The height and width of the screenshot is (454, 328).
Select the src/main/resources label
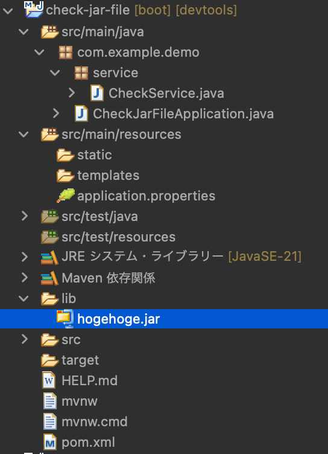(x=121, y=135)
